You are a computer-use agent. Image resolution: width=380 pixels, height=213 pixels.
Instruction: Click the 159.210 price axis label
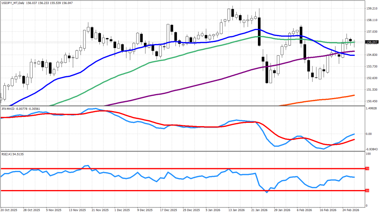click(371, 9)
